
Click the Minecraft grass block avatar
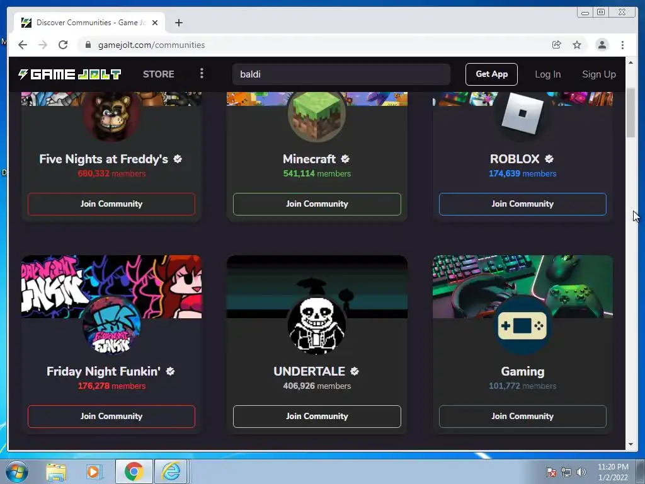pyautogui.click(x=317, y=116)
